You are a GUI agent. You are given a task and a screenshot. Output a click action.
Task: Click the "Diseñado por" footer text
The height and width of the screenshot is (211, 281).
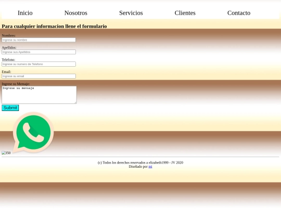pos(138,167)
